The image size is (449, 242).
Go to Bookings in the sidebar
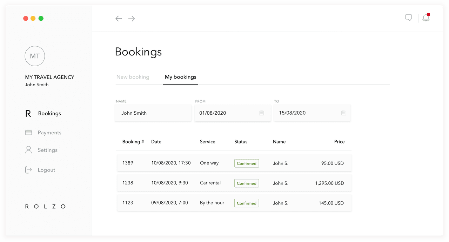pyautogui.click(x=49, y=113)
